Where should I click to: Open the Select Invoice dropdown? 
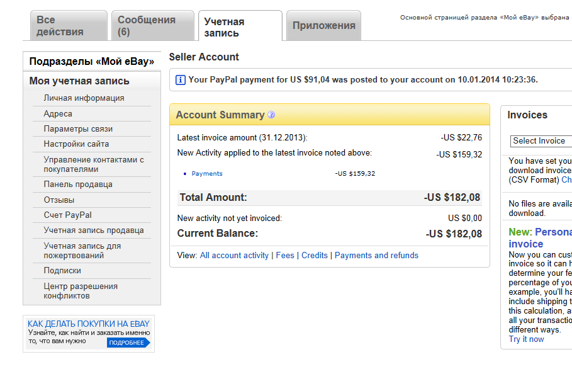pos(541,141)
